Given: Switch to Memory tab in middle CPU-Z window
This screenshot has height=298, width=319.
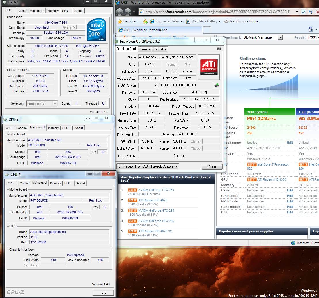Looking at the screenshot, I should pyautogui.click(x=53, y=128).
